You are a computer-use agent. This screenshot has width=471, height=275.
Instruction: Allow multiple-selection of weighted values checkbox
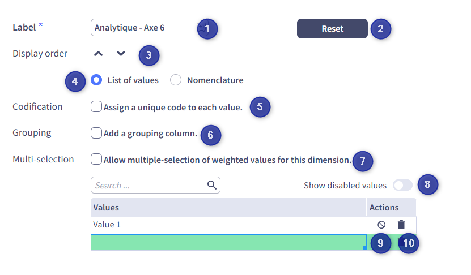(96, 160)
